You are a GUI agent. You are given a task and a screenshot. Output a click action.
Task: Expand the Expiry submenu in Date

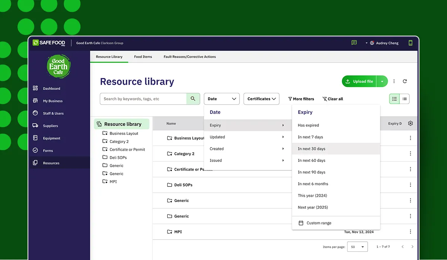248,125
